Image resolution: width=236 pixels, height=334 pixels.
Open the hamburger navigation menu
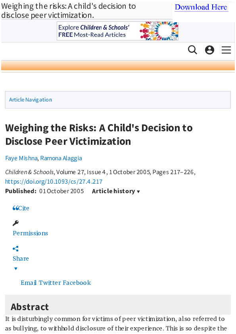tap(226, 50)
